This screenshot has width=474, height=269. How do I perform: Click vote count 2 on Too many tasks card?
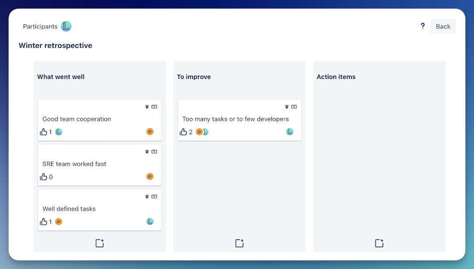(x=190, y=132)
